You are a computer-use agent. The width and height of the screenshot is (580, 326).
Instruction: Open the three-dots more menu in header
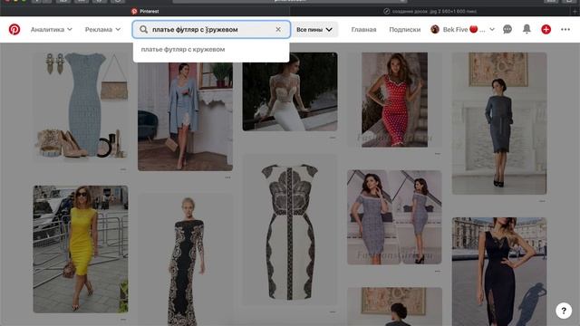pyautogui.click(x=565, y=29)
